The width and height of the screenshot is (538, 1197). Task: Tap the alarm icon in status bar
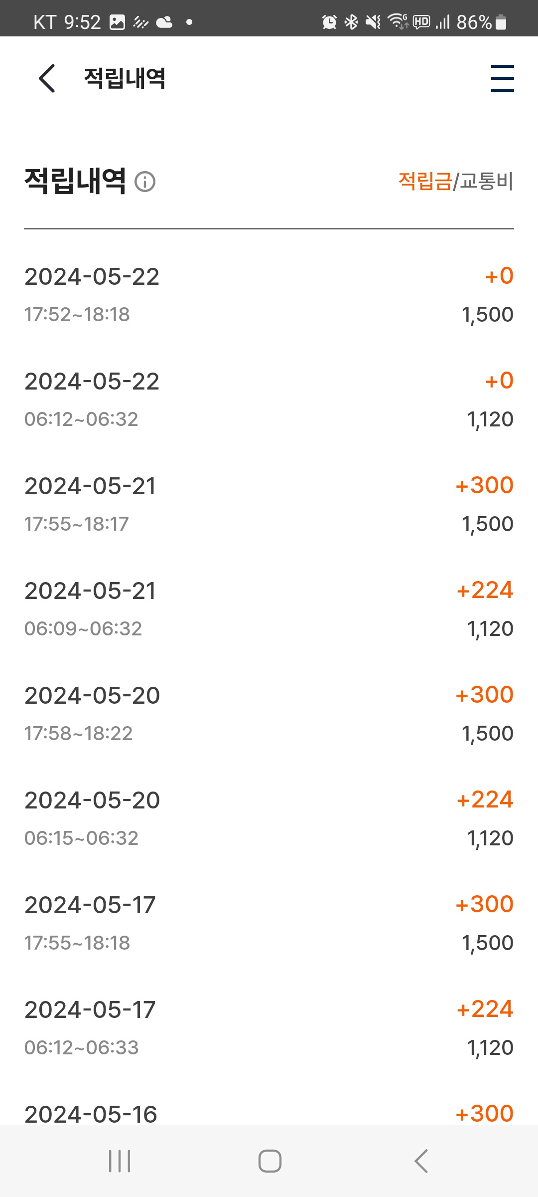[329, 22]
